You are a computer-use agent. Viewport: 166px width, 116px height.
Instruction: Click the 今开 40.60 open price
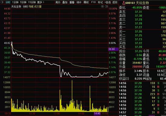tap(162, 51)
